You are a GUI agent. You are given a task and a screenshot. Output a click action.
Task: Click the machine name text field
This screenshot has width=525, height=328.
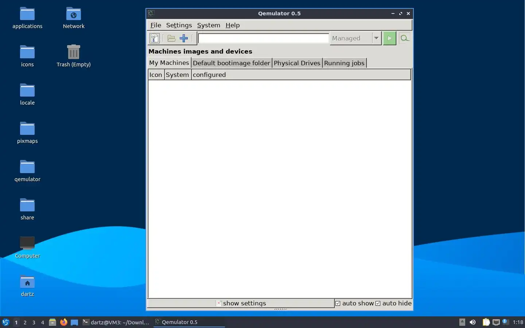264,38
